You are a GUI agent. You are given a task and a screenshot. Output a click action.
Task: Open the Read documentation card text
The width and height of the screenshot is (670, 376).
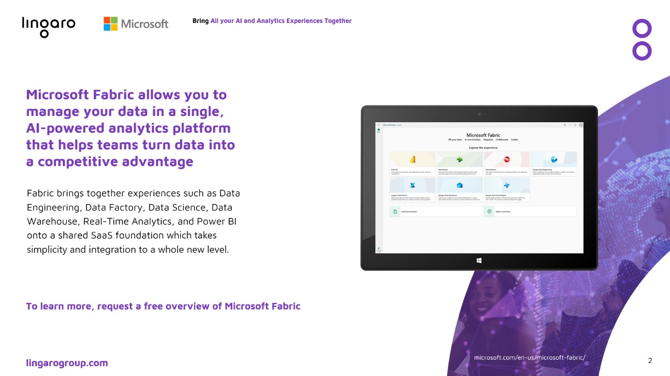coord(409,211)
